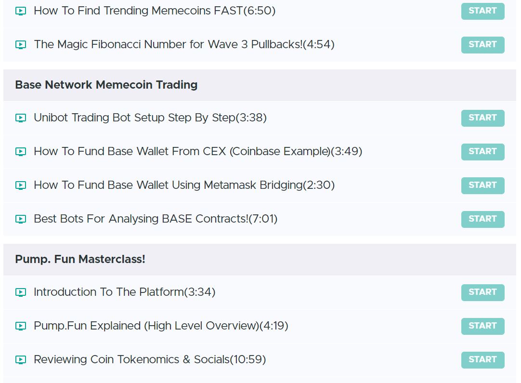Start the Fund Base Wallet Using Metamask Bridging lesson

pos(482,185)
